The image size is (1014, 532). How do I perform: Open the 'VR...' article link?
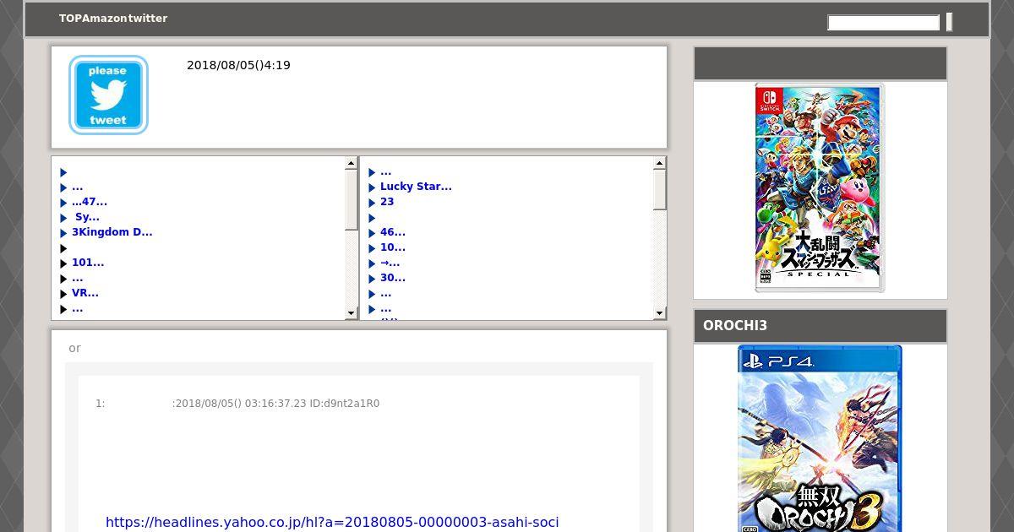click(85, 293)
